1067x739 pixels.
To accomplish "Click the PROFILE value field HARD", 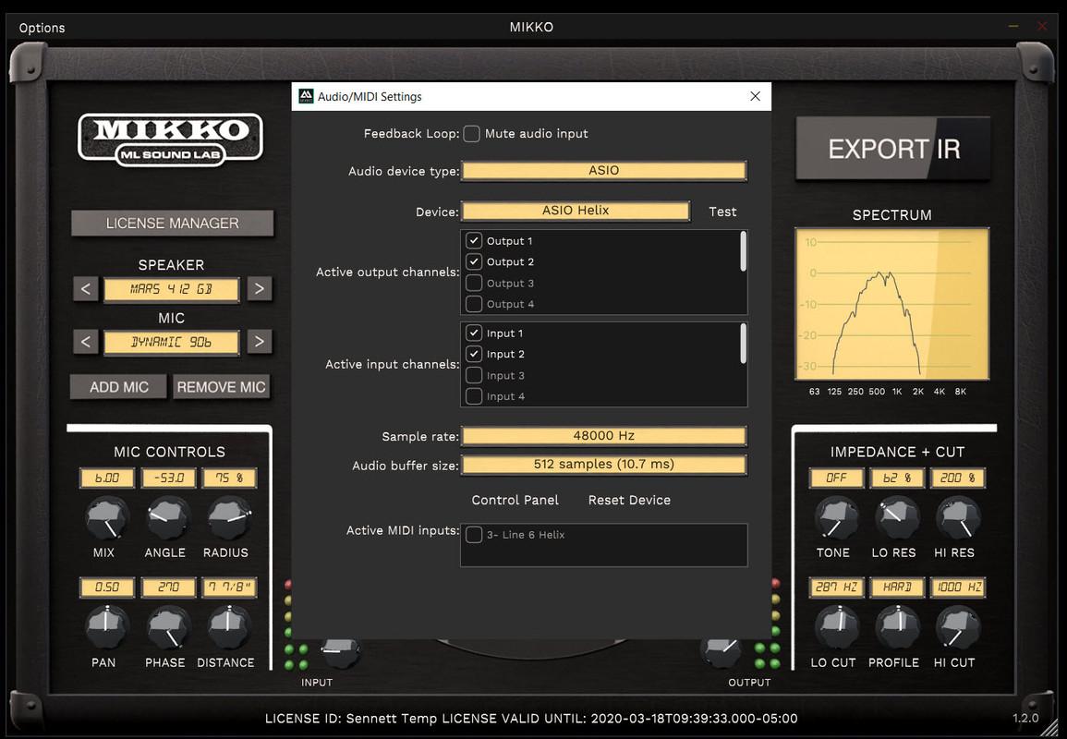I will click(897, 587).
